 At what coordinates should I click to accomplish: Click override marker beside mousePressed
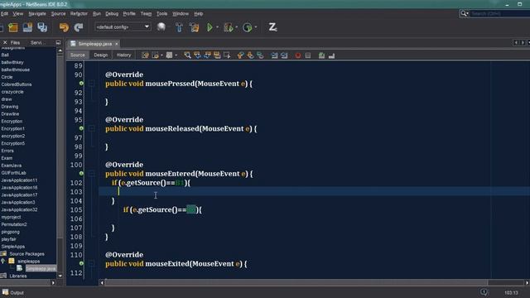pos(81,84)
